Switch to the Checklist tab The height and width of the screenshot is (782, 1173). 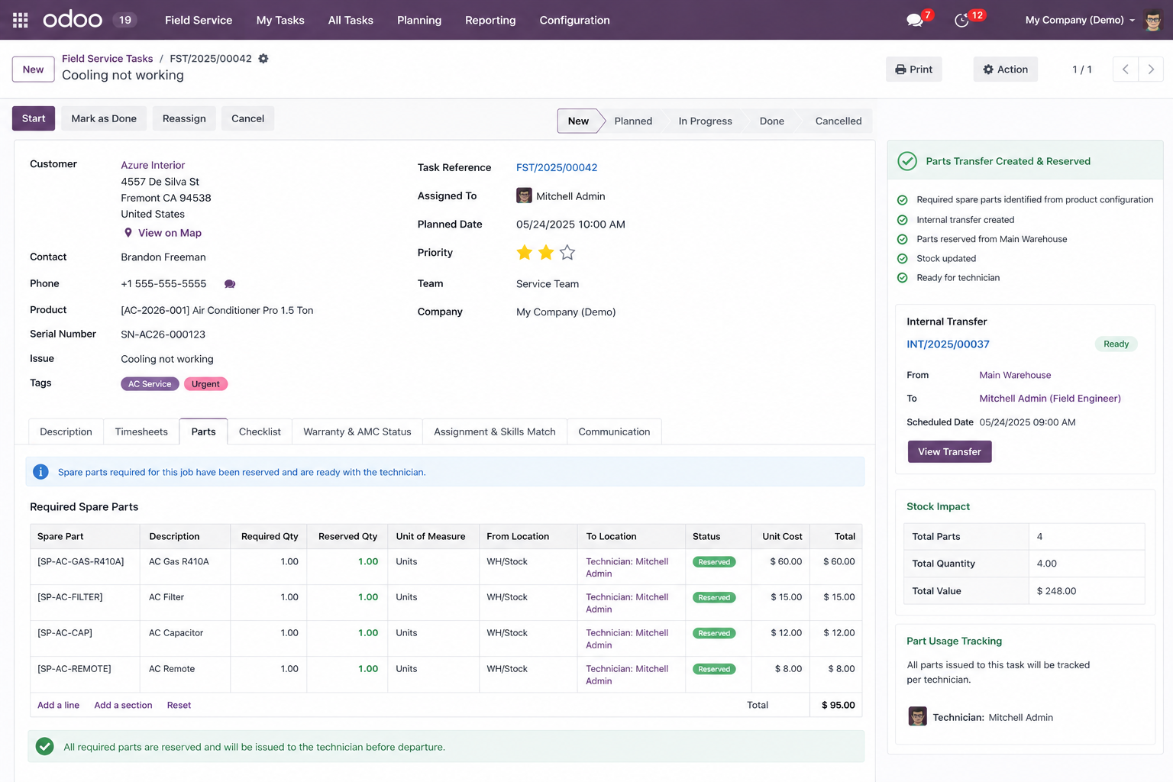[260, 431]
